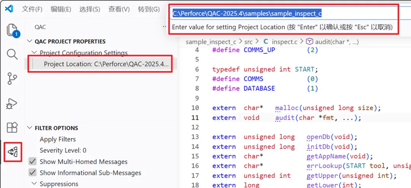The height and width of the screenshot is (188, 411).
Task: Click the C file icon in breadcrumb
Action: click(x=266, y=42)
